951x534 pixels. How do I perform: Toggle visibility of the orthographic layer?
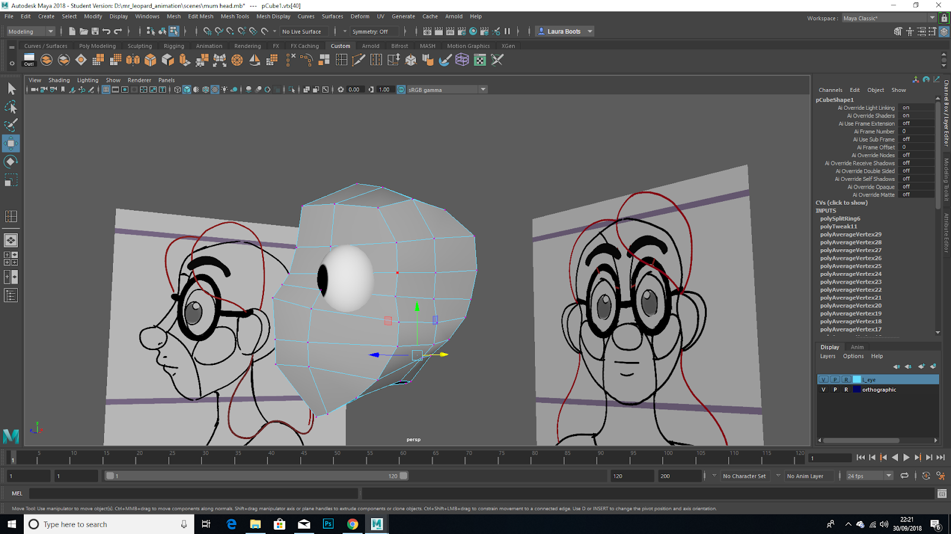[823, 390]
